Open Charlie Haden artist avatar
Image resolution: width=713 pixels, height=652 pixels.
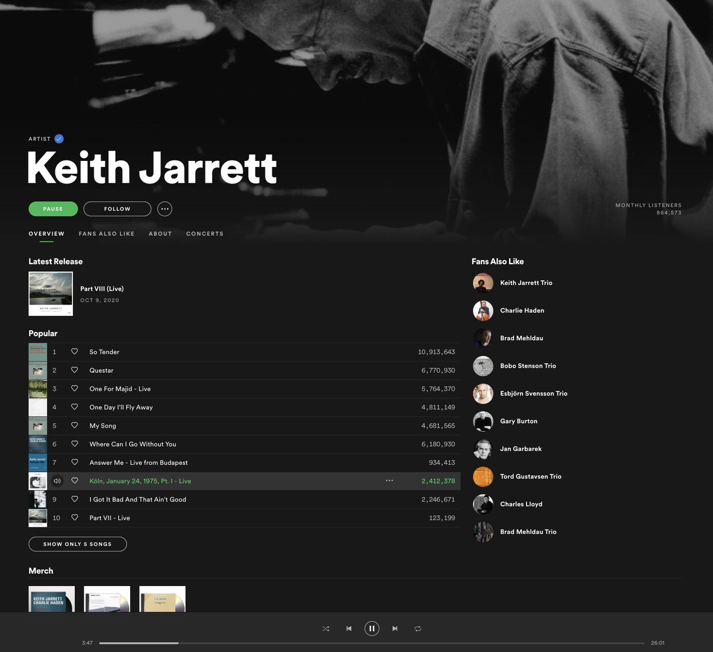click(x=483, y=311)
